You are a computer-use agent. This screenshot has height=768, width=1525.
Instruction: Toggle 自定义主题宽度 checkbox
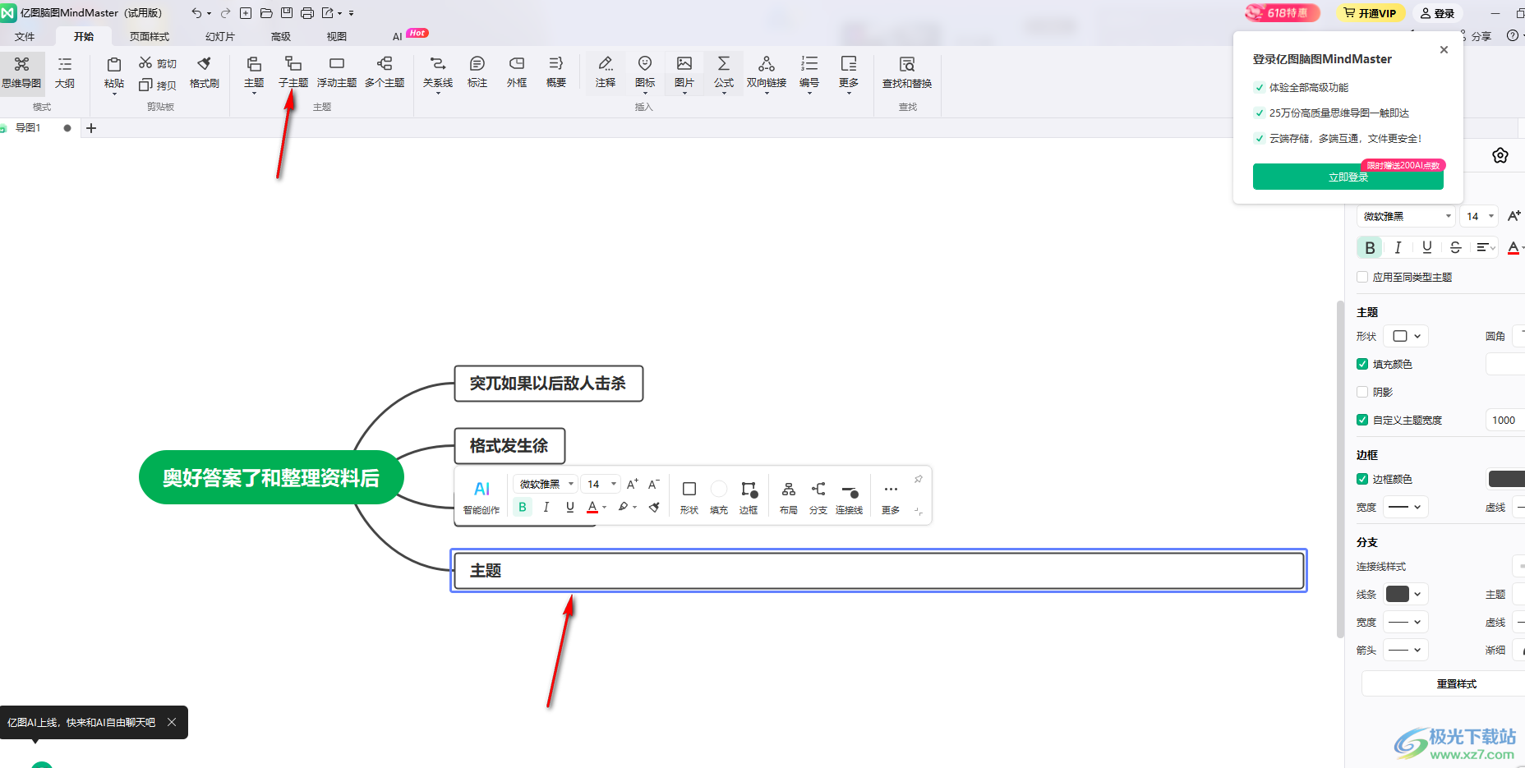point(1362,420)
